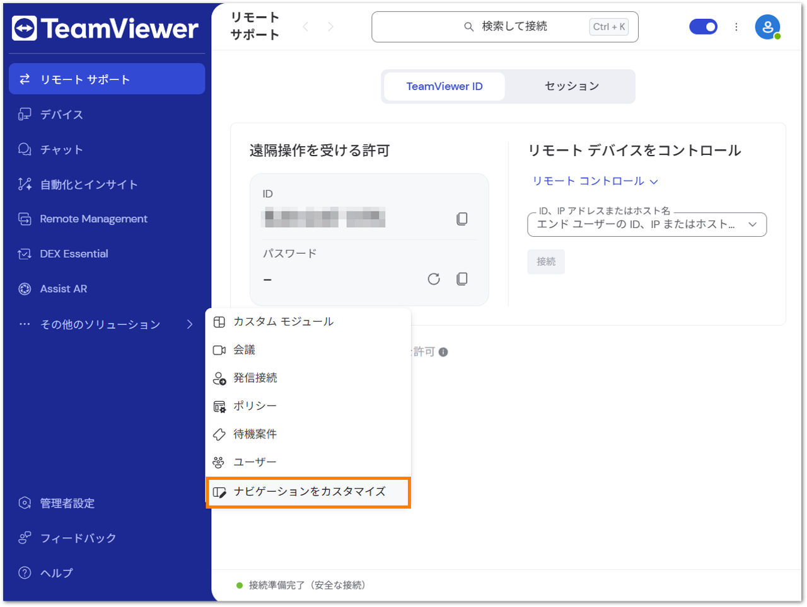This screenshot has width=807, height=607.
Task: Open デバイス in the sidebar
Action: 107,115
